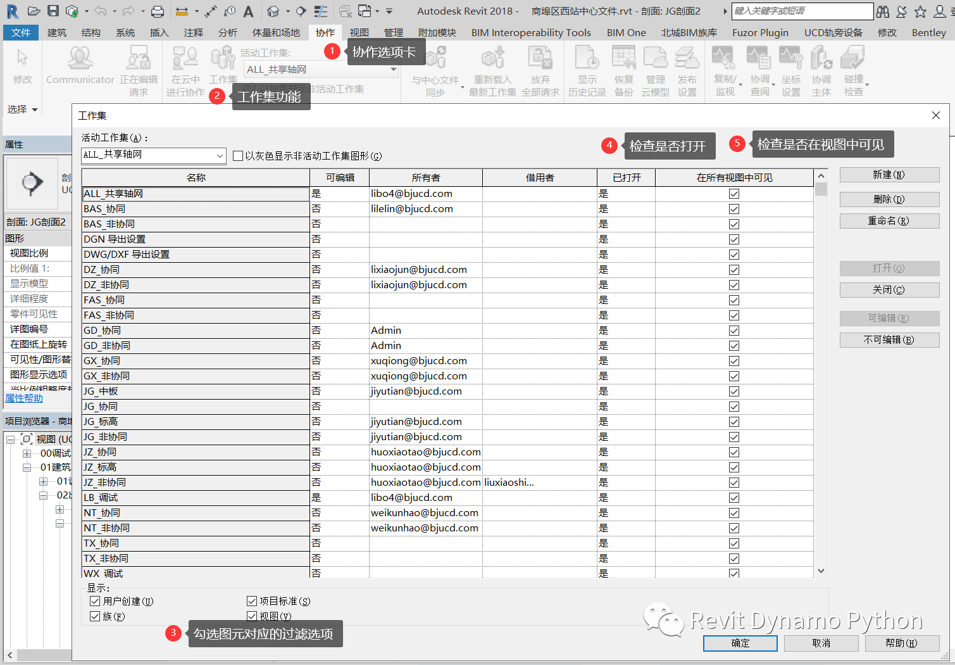Image resolution: width=955 pixels, height=665 pixels.
Task: Close the 工作集 dialog with the X
Action: click(x=936, y=115)
